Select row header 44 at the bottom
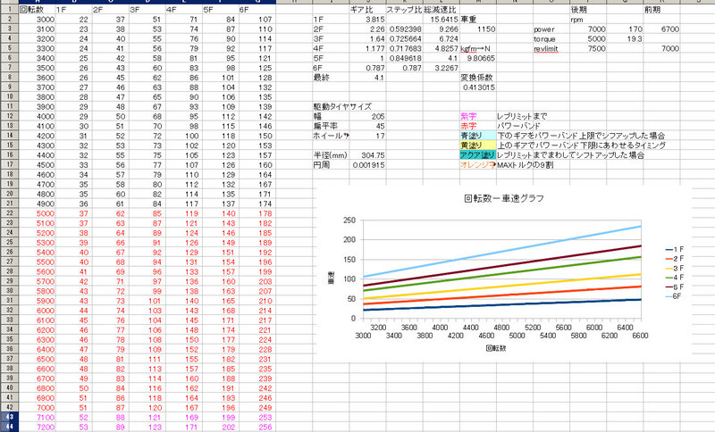 click(x=7, y=427)
